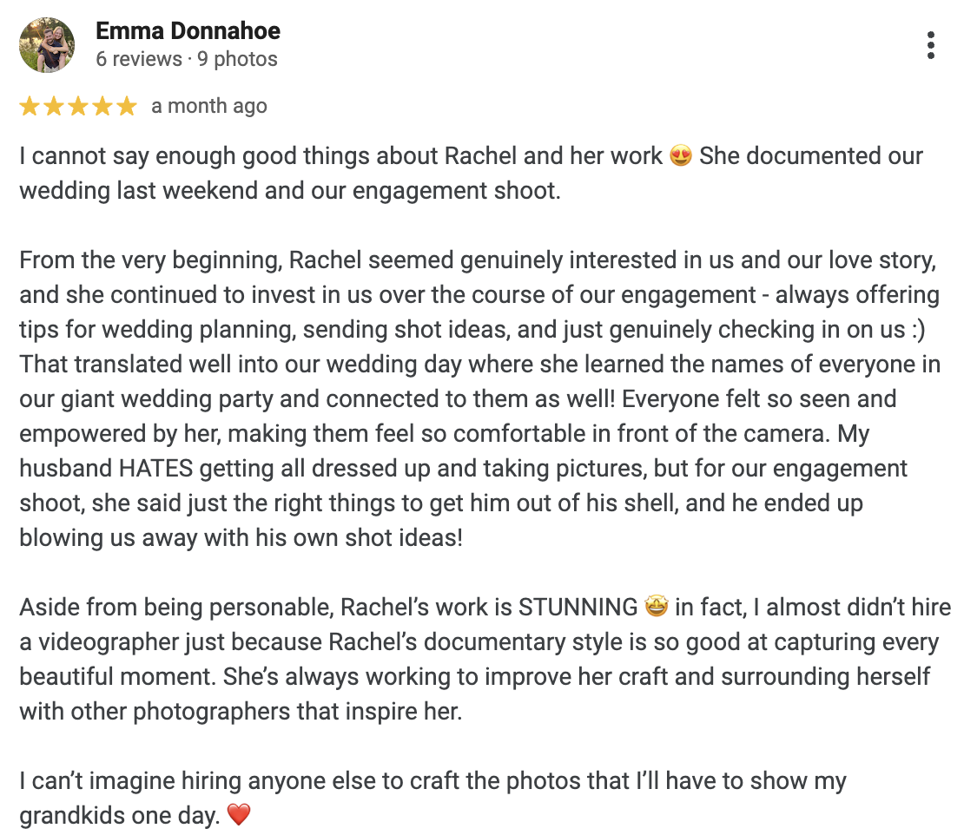
Task: Click the smiley ':)' after 'checking in on us'
Action: click(x=918, y=330)
